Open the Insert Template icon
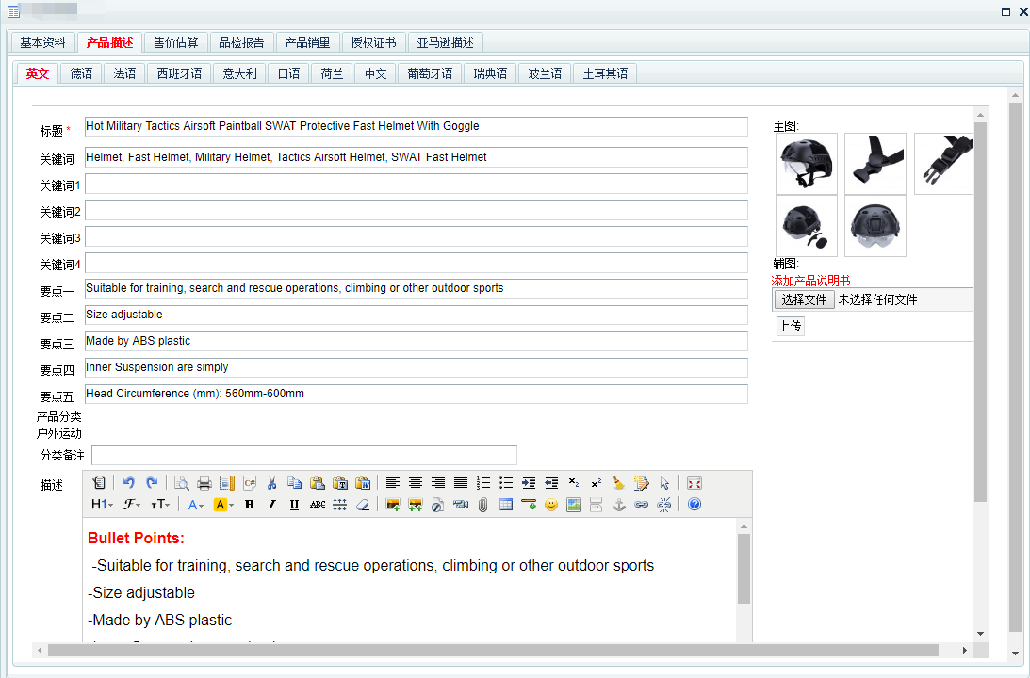1030x678 pixels. pos(227,483)
